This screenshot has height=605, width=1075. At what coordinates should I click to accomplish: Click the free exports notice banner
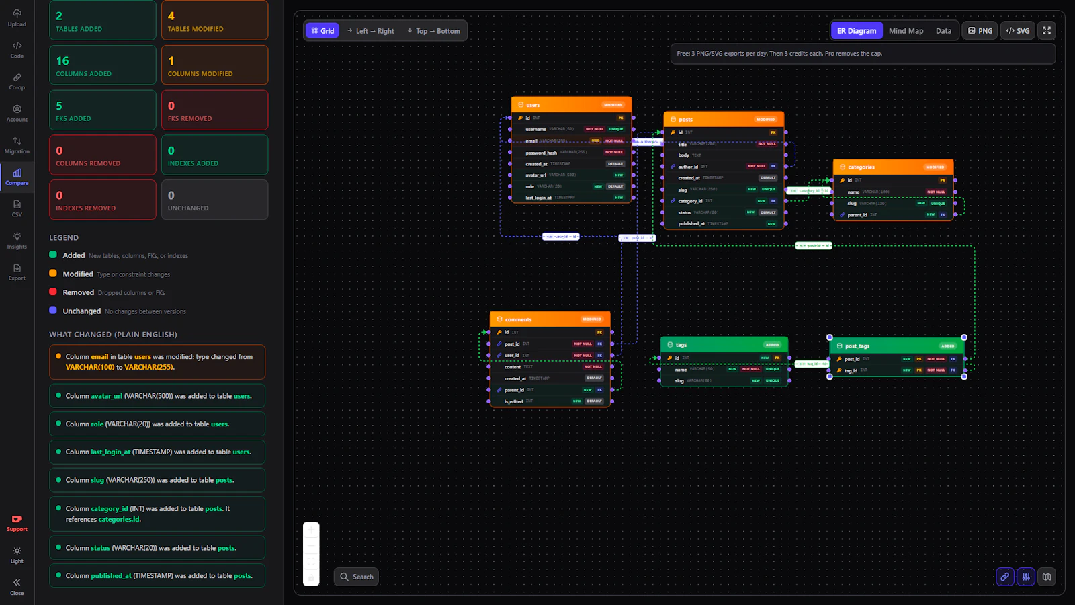pos(863,54)
